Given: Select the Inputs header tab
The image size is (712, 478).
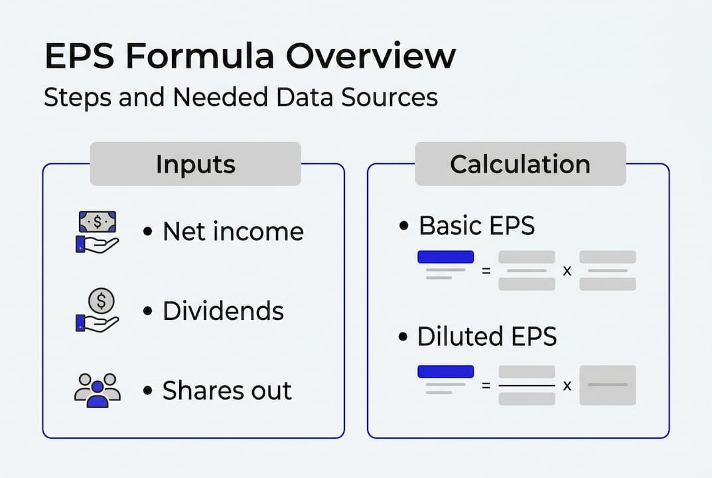Looking at the screenshot, I should (x=195, y=164).
